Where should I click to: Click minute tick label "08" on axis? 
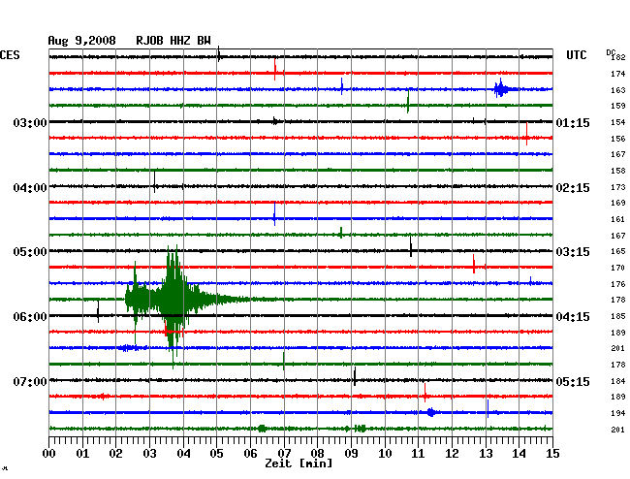(317, 453)
